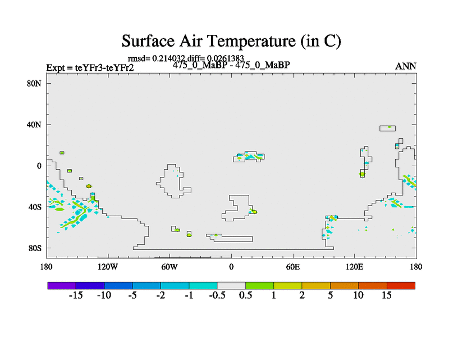Select the Expt = teYFr3-teYFr2 label
The height and width of the screenshot is (337, 449).
pyautogui.click(x=89, y=68)
